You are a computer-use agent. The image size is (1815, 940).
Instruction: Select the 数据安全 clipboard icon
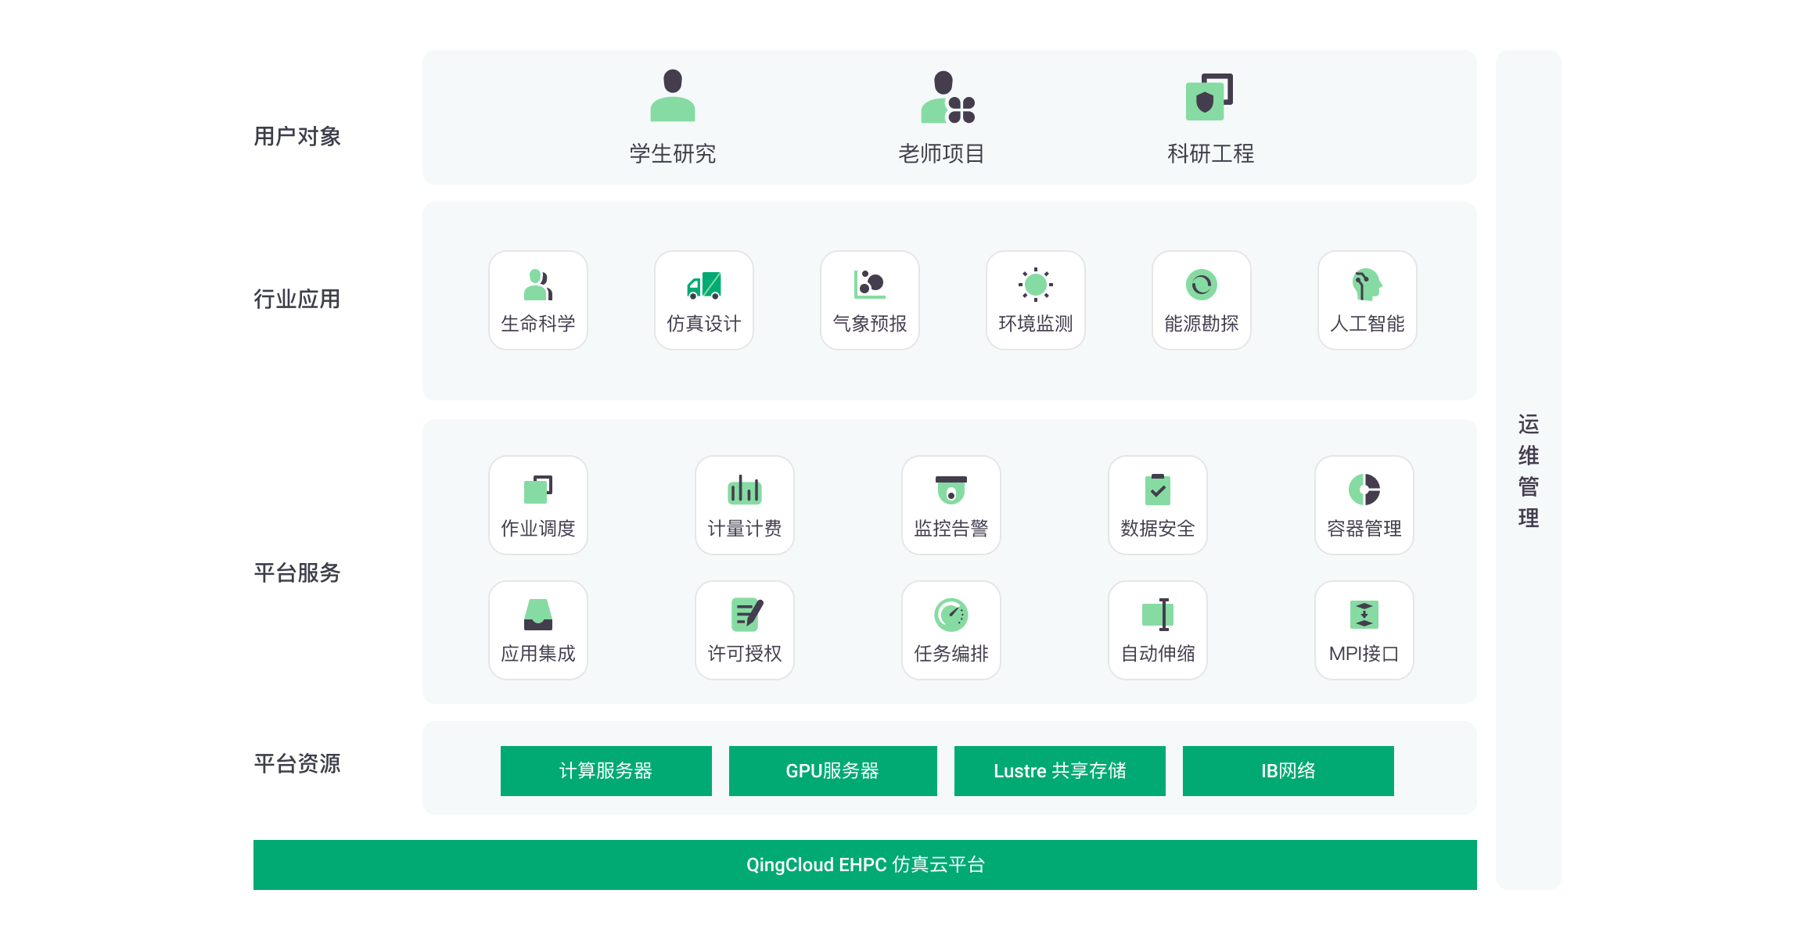(1158, 490)
